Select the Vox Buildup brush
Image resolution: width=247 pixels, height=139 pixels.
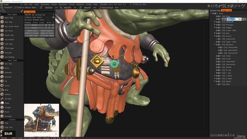point(9,57)
